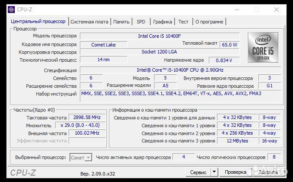Click the processor model field Intel Core i5 10400F
293x182 pixels.
(160, 36)
